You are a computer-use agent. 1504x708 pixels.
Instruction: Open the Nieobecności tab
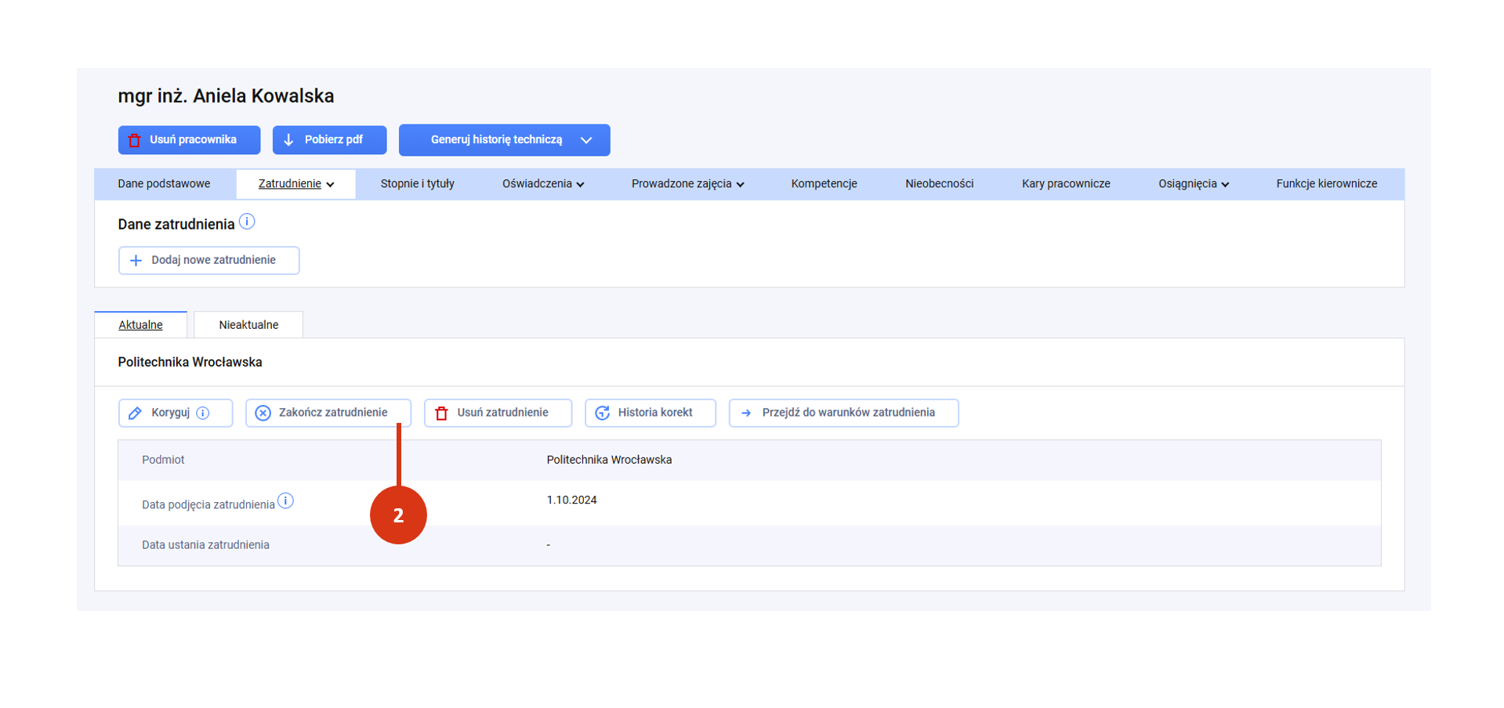click(x=939, y=184)
